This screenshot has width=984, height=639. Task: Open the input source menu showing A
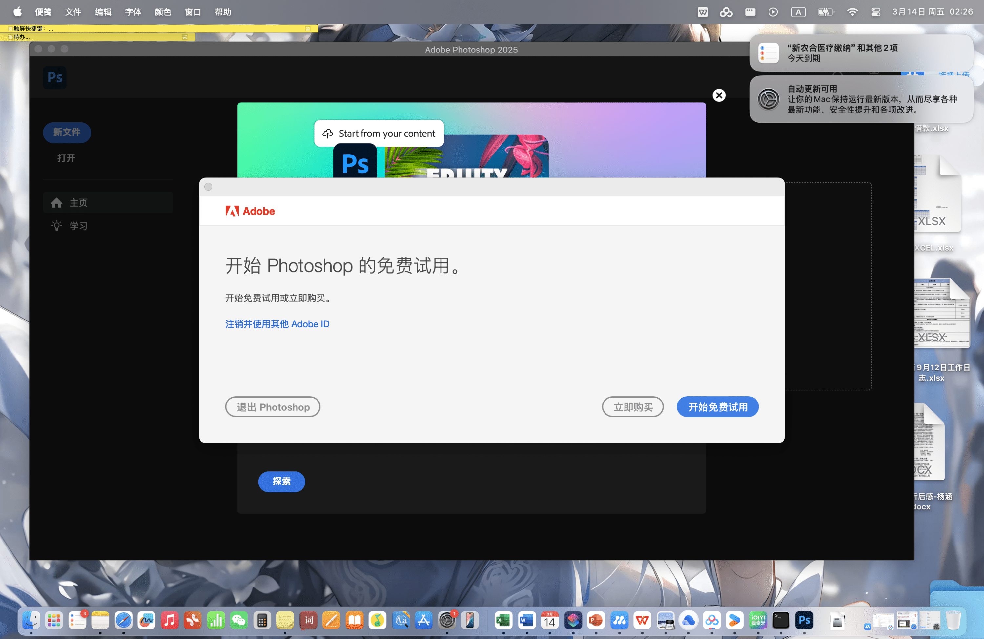pyautogui.click(x=799, y=11)
